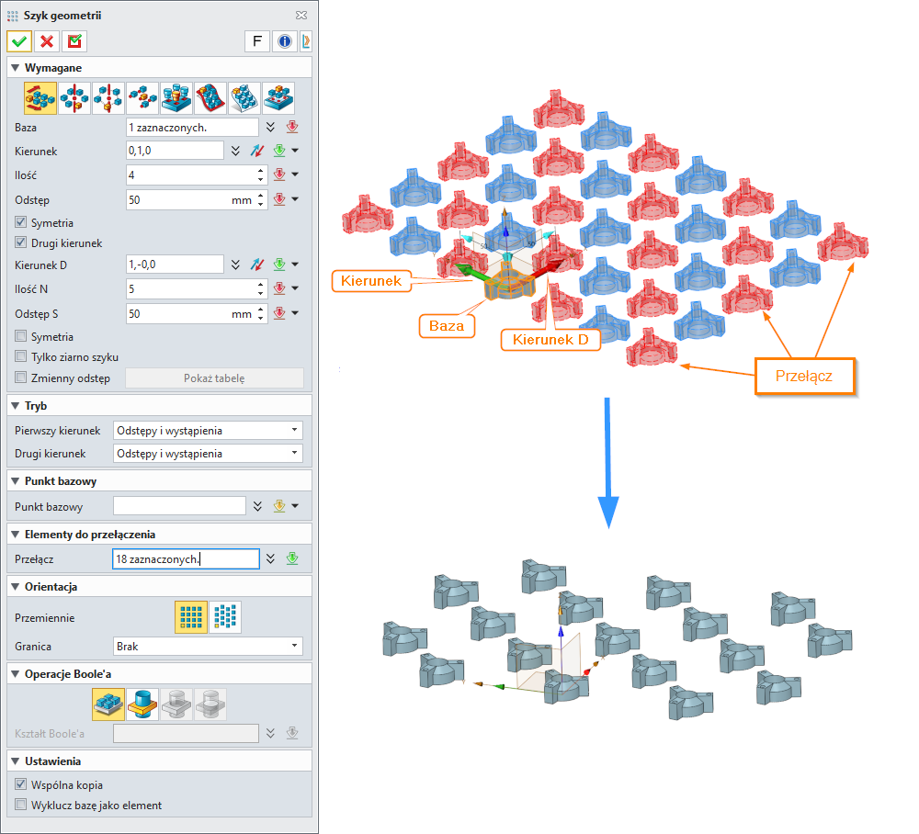919x834 pixels.
Task: Uncheck the Drugi kierunek checkbox
Action: (x=21, y=243)
